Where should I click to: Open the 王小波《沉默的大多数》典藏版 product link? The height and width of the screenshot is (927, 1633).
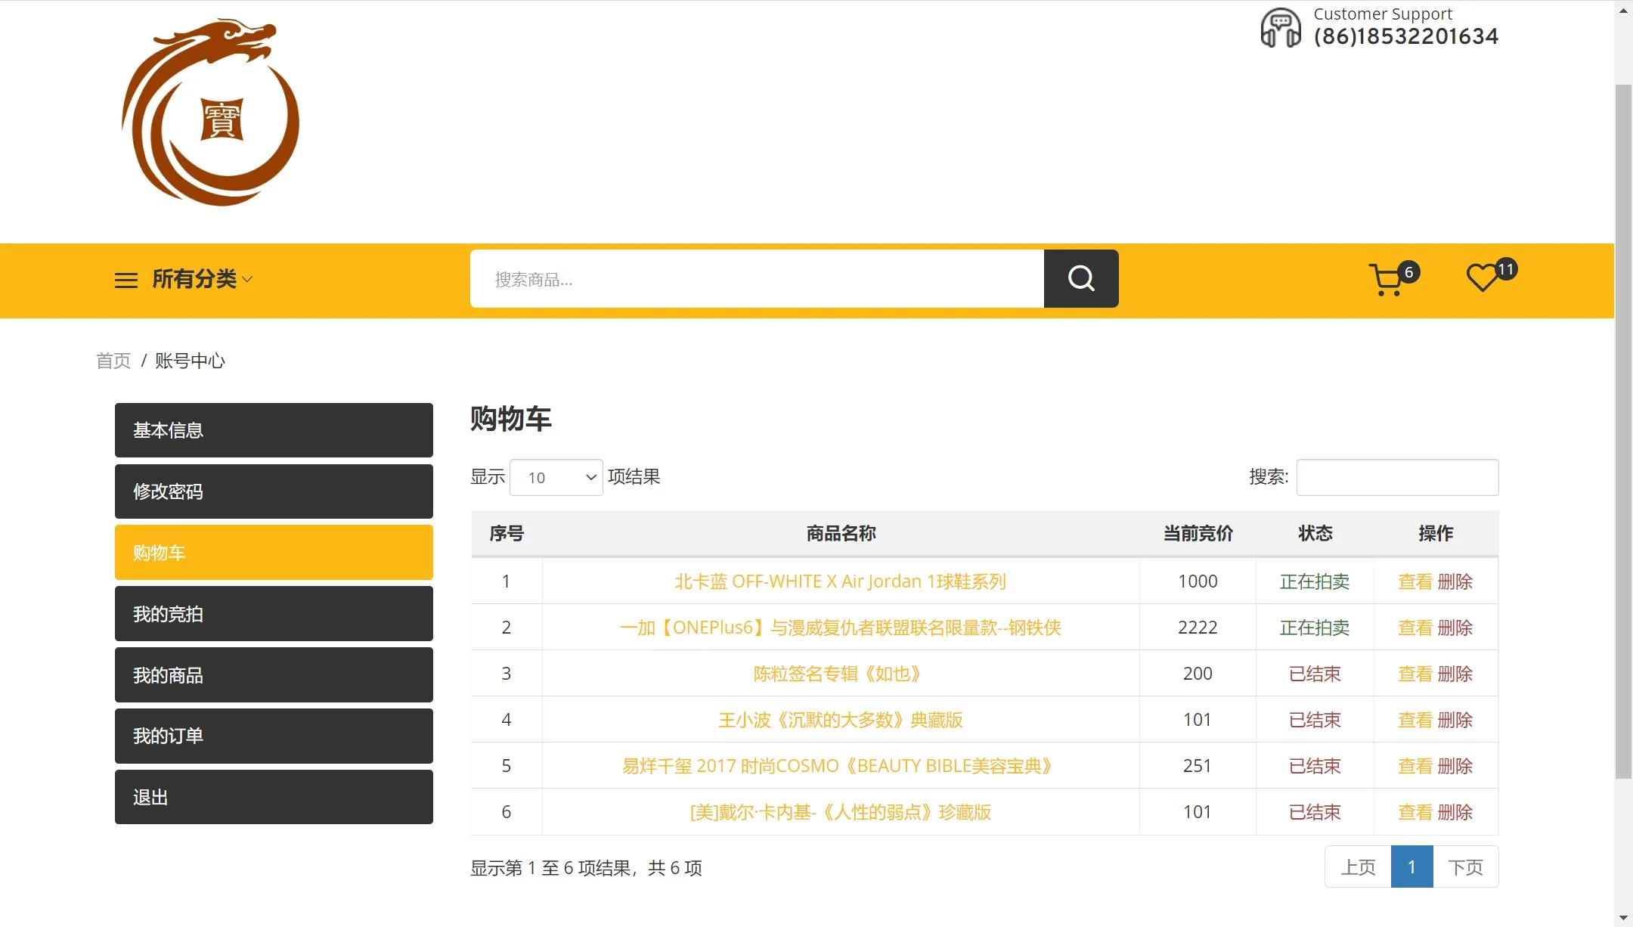841,719
